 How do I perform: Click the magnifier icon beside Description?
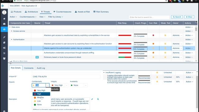pos(98,99)
